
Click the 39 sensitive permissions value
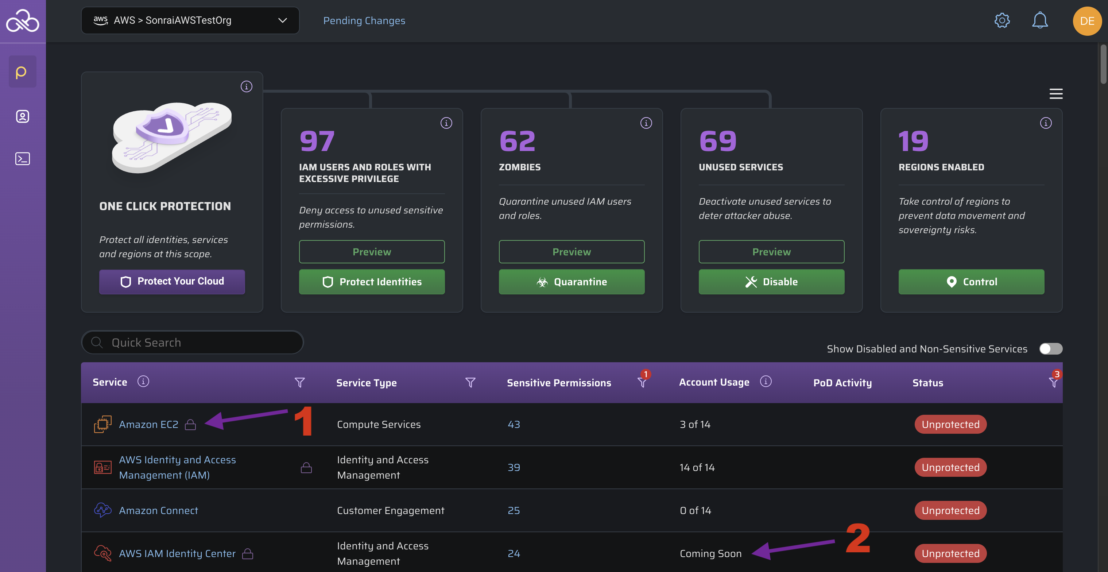(514, 468)
